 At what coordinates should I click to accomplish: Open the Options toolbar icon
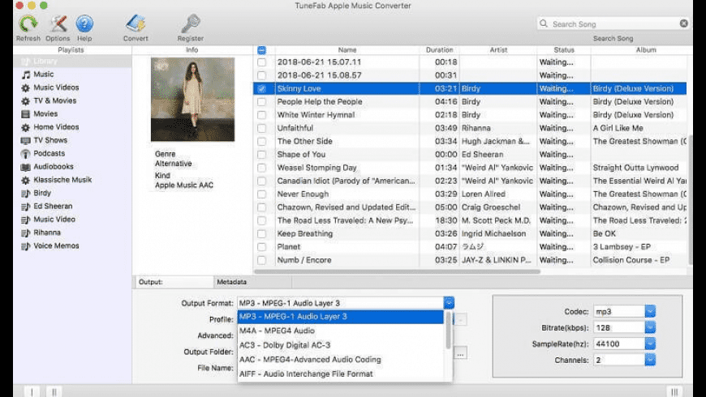[58, 24]
